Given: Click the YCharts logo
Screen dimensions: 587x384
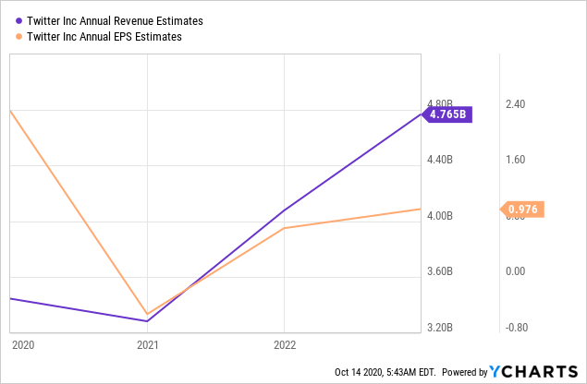Looking at the screenshot, I should tap(533, 372).
